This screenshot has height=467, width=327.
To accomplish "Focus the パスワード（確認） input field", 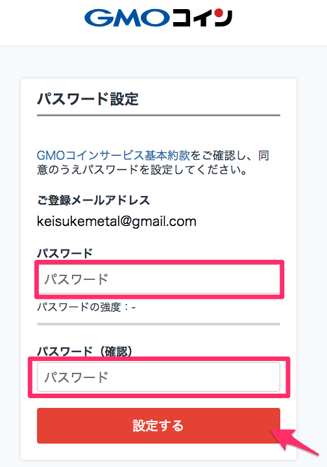I will [x=158, y=377].
